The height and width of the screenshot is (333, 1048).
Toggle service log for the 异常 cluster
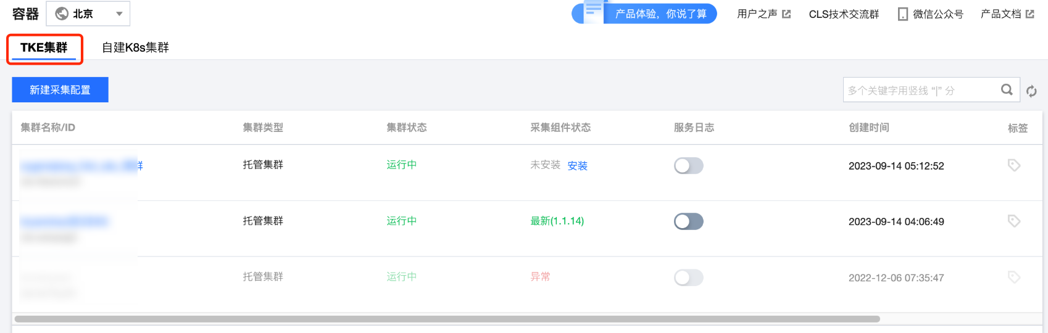tap(688, 277)
